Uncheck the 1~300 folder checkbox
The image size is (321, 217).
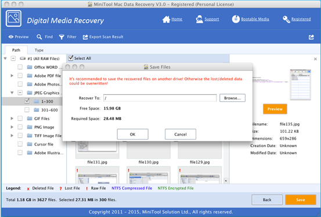coord(27,101)
